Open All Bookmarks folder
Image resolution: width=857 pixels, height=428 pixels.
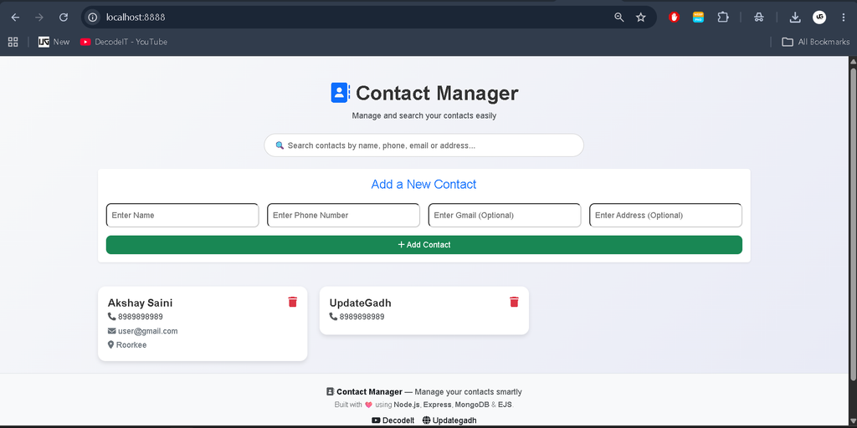pos(815,42)
